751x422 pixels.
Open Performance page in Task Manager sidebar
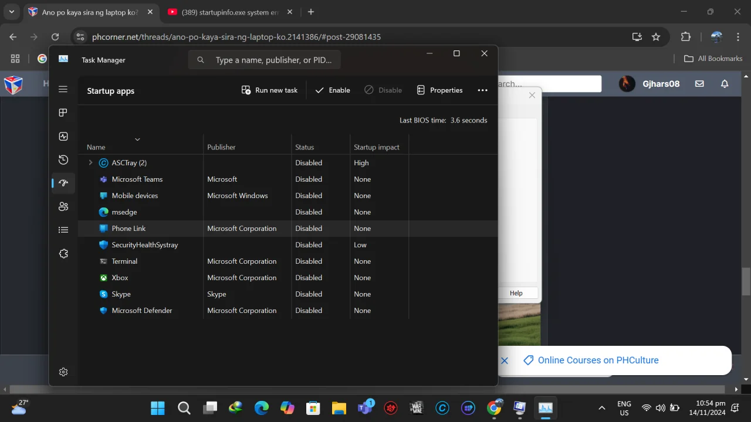63,136
